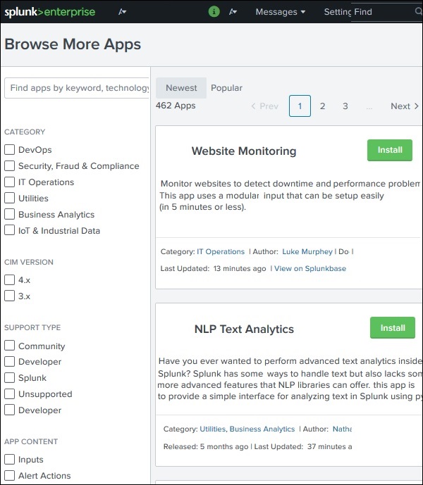Click the icon right of the green info icon
This screenshot has width=423, height=485.
233,11
